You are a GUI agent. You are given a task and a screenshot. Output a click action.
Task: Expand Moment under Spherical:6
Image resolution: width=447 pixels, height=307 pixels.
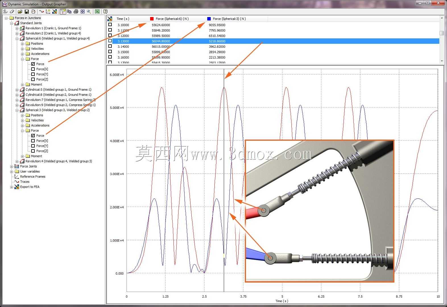click(22, 84)
